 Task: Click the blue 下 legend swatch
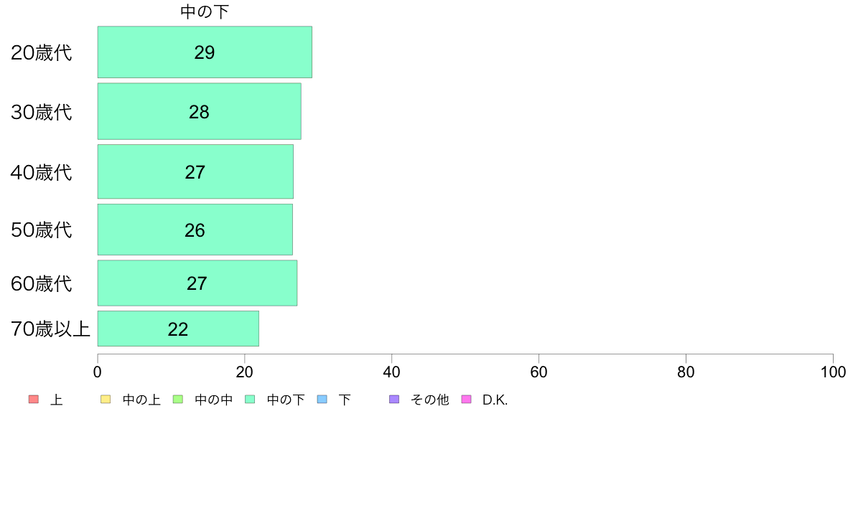pos(322,400)
